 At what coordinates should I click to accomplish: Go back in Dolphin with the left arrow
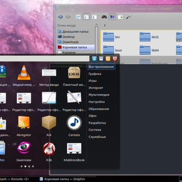[61, 17]
